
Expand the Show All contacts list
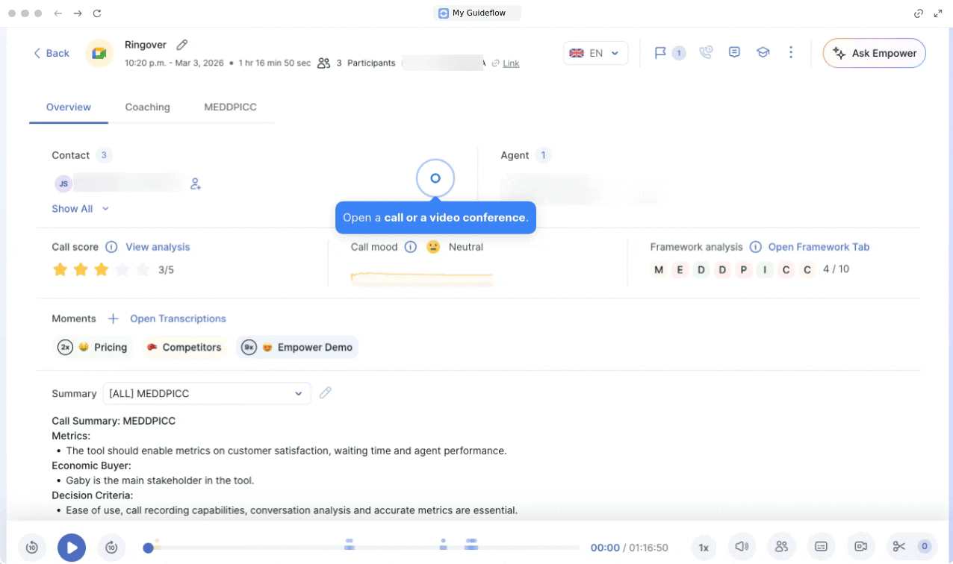[x=80, y=209]
